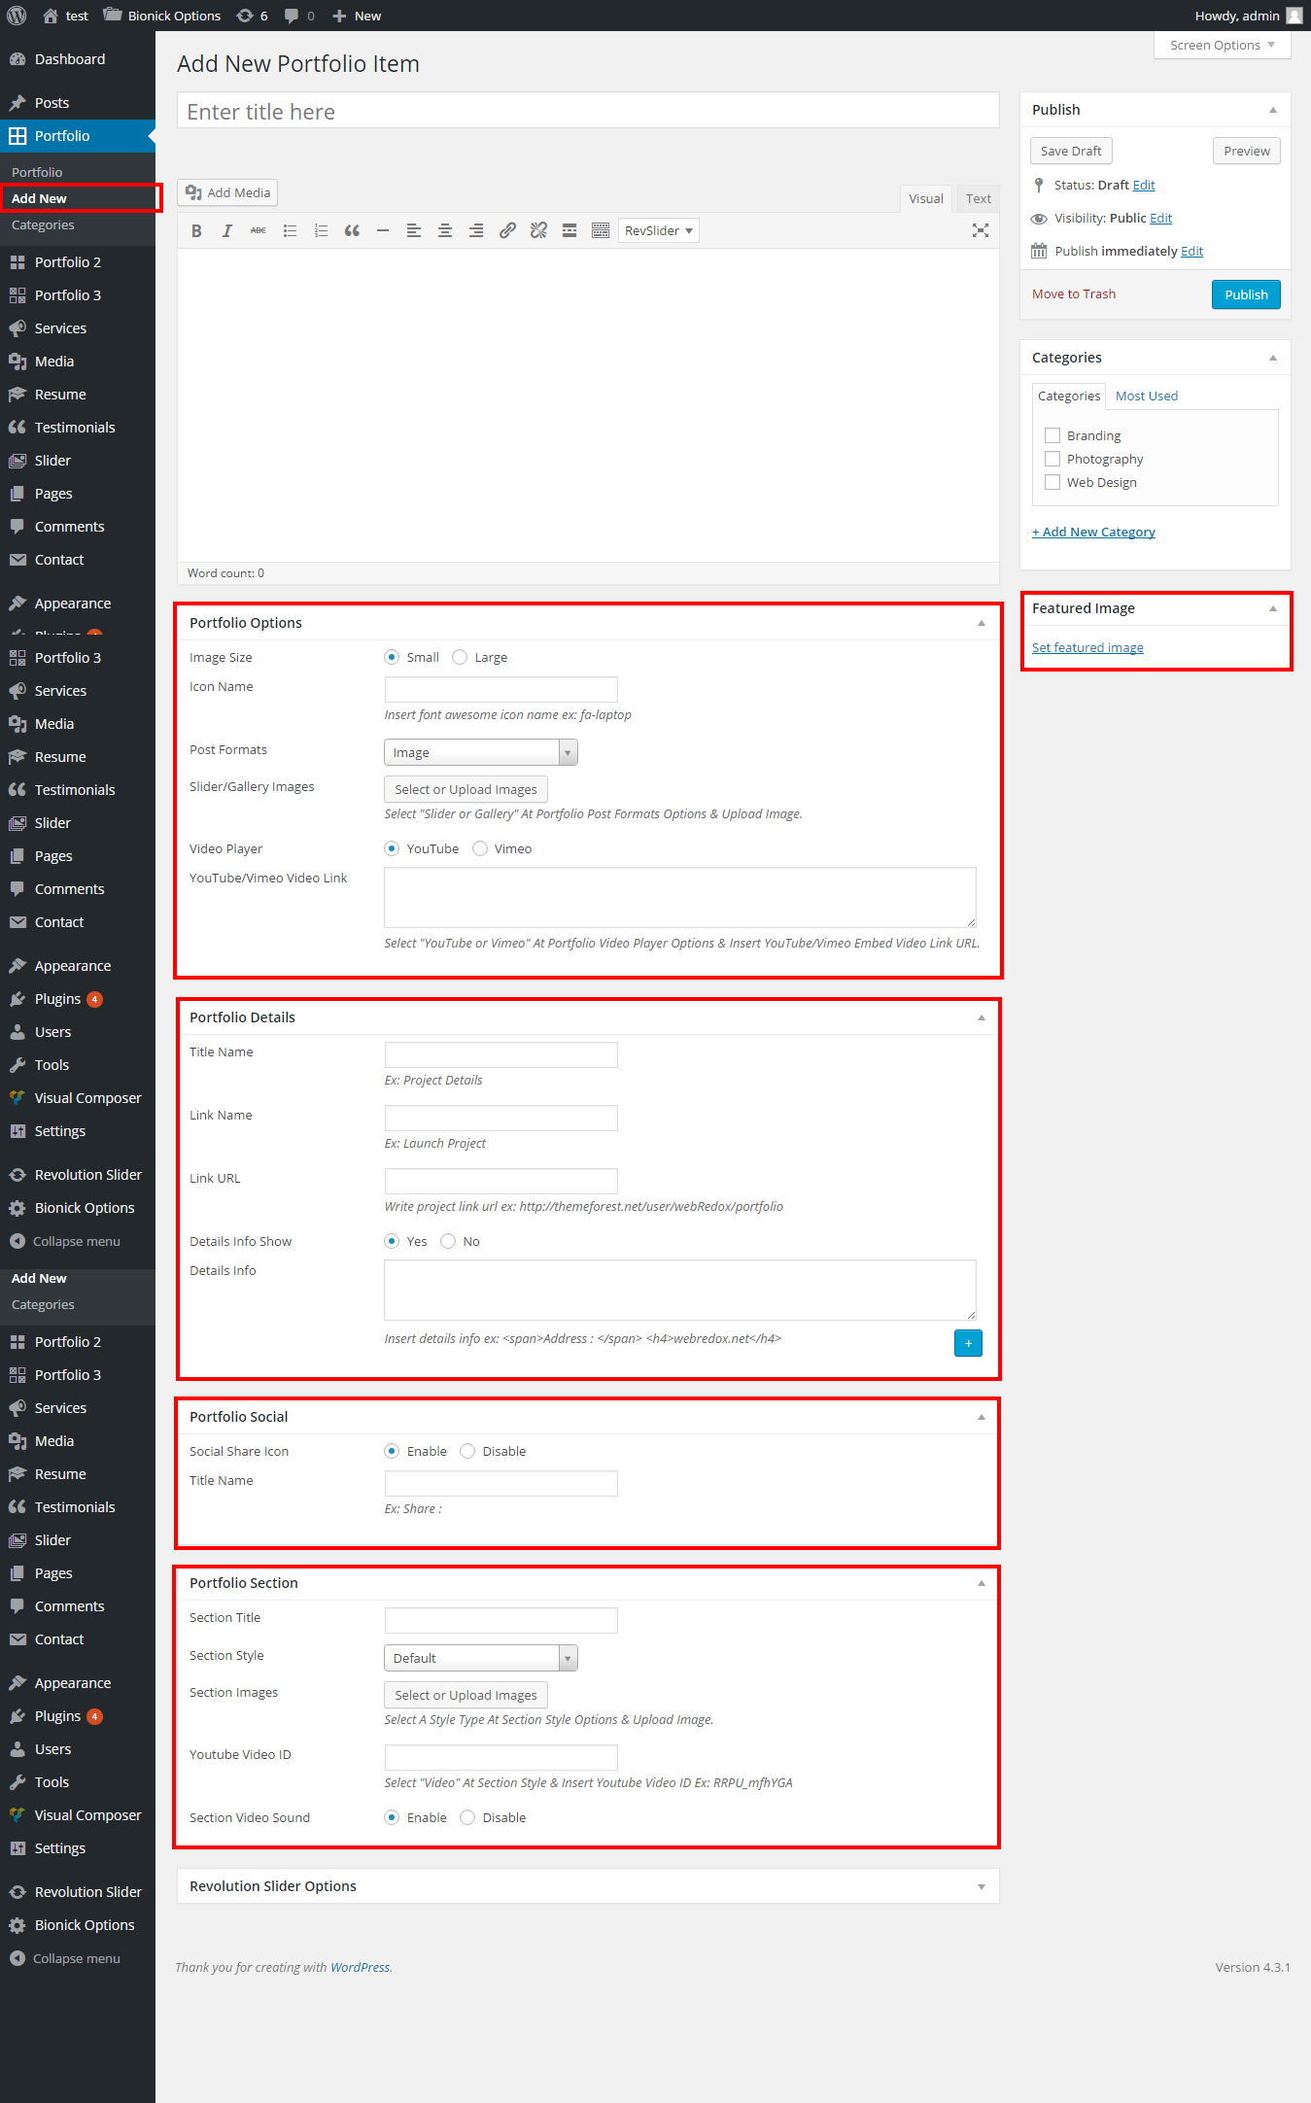Switch to the Most Used categories tab

click(x=1146, y=396)
